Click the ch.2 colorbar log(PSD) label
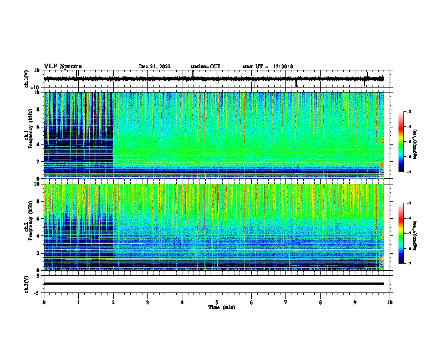Screen dimensions: 439x339 pyautogui.click(x=415, y=236)
